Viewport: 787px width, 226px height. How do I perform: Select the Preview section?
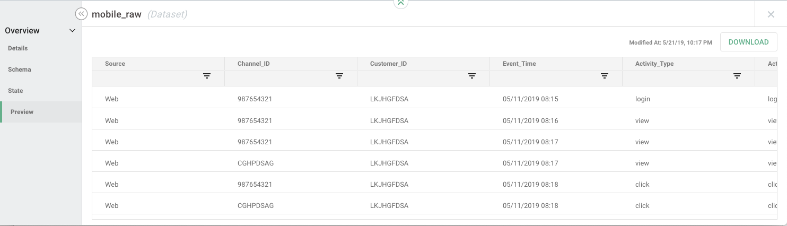pyautogui.click(x=22, y=112)
